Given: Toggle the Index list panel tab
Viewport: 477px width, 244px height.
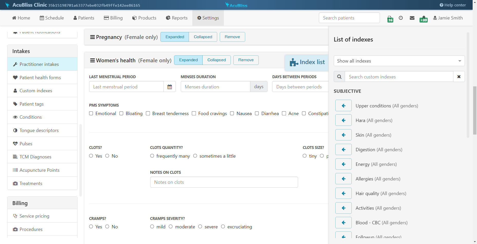Looking at the screenshot, I should point(307,62).
